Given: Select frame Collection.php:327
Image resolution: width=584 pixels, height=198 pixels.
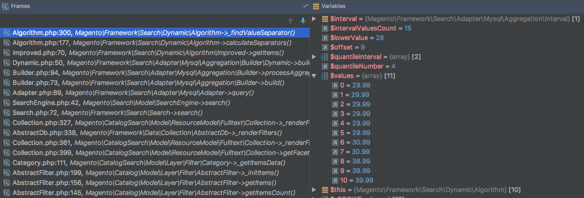Looking at the screenshot, I should 155,122.
